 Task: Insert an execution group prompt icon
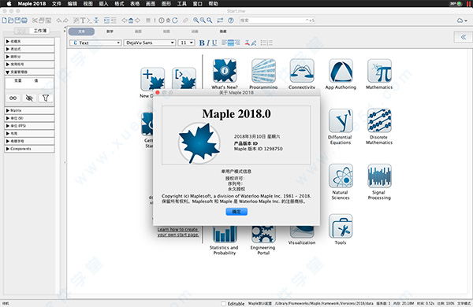89,20
